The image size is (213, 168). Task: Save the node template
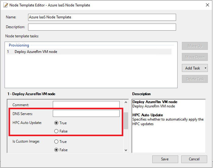click(165, 159)
